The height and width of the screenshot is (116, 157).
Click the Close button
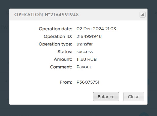coord(134,97)
